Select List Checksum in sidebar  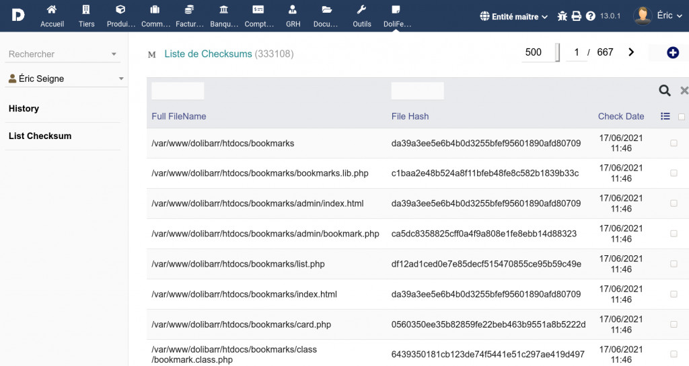point(40,136)
